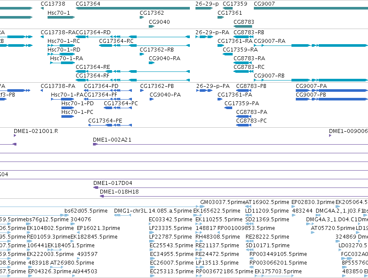
Task: Click EST label RP003449105.5prime
Action: [278, 254]
